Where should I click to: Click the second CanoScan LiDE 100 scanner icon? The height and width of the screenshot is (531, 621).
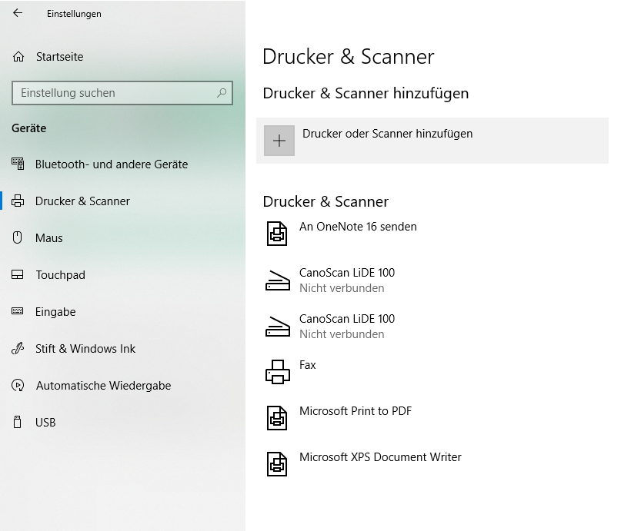pos(278,327)
